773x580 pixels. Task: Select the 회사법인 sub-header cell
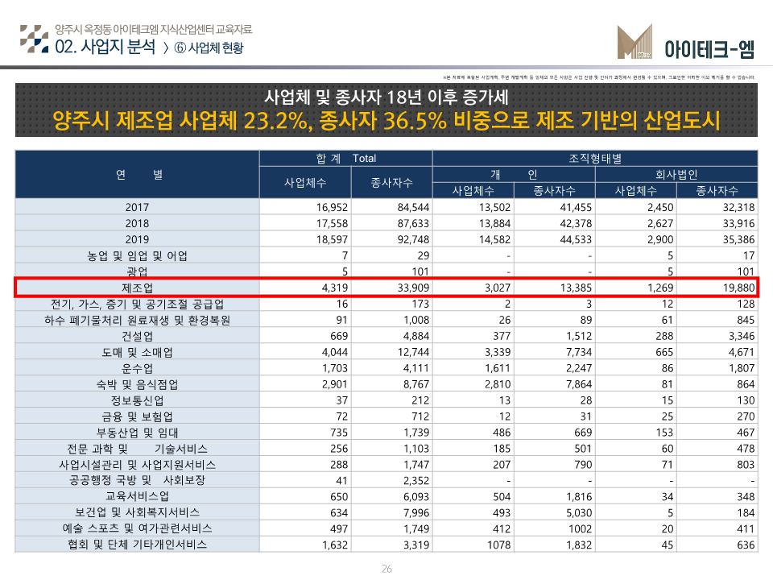pyautogui.click(x=676, y=174)
